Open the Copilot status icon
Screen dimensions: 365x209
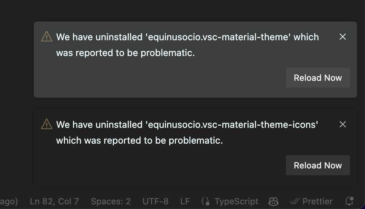(x=274, y=201)
